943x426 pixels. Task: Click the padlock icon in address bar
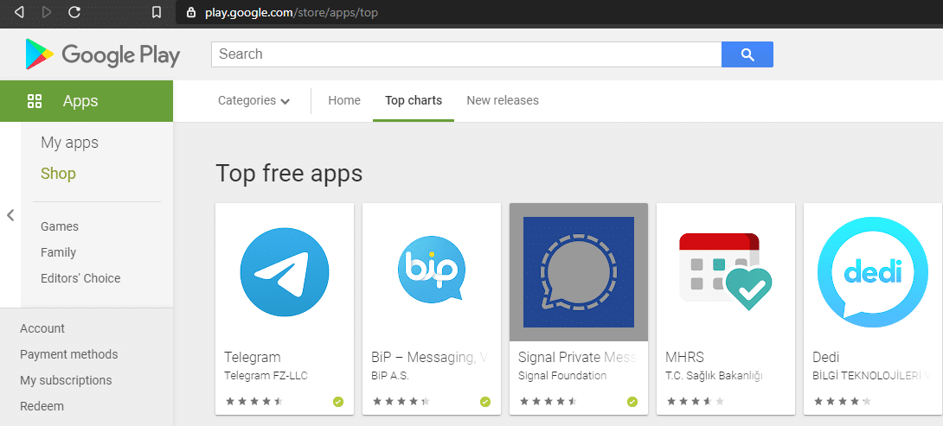coord(191,12)
